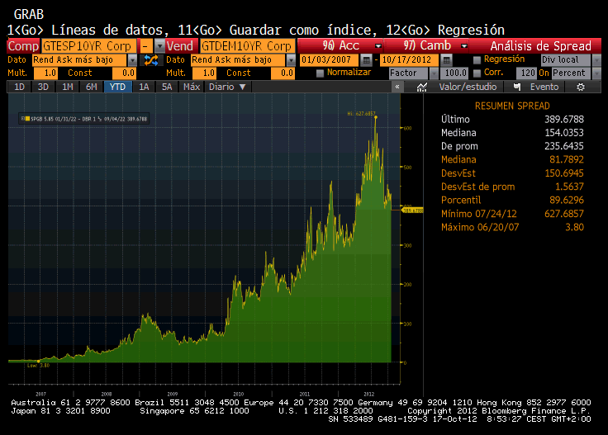The height and width of the screenshot is (435, 608).
Task: Open chart settings gear icon
Action: click(581, 87)
